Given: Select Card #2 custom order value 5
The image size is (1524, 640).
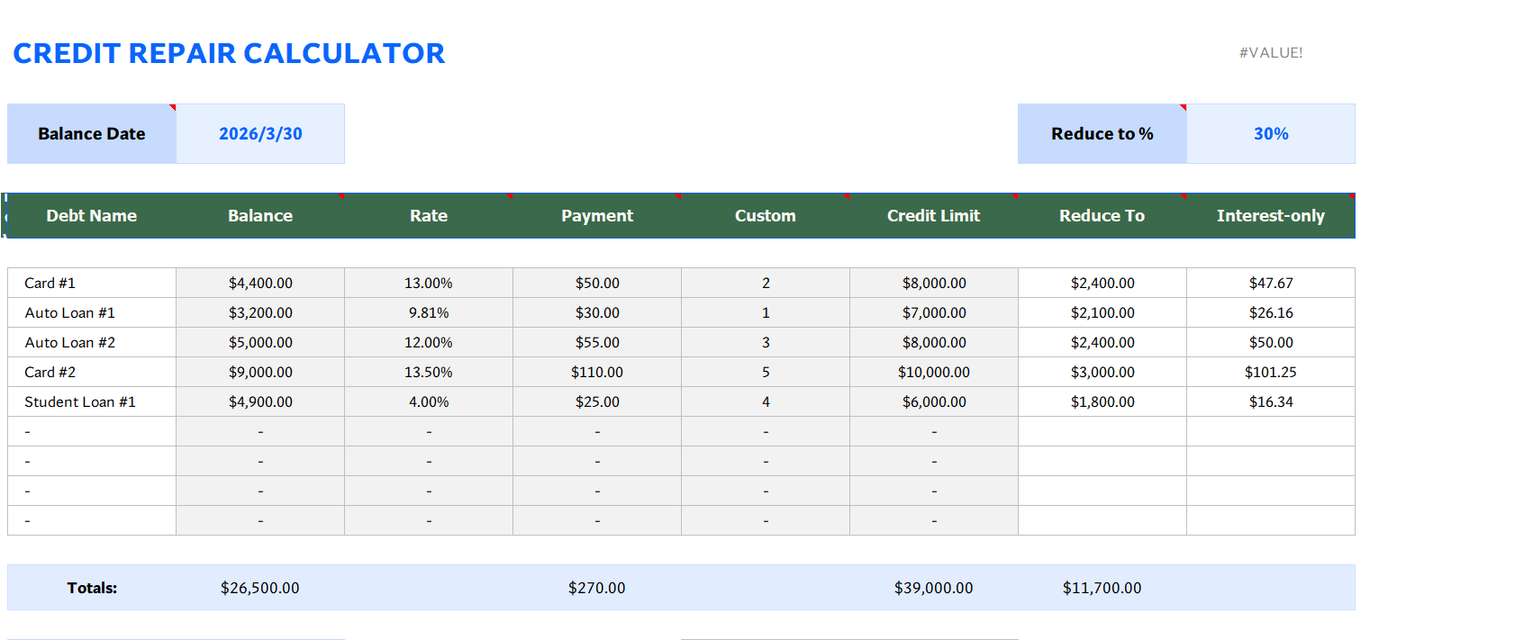Looking at the screenshot, I should point(766,372).
